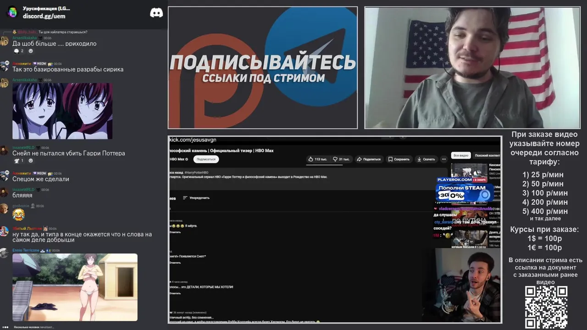Click the laughing crying emoji message

tap(18, 214)
